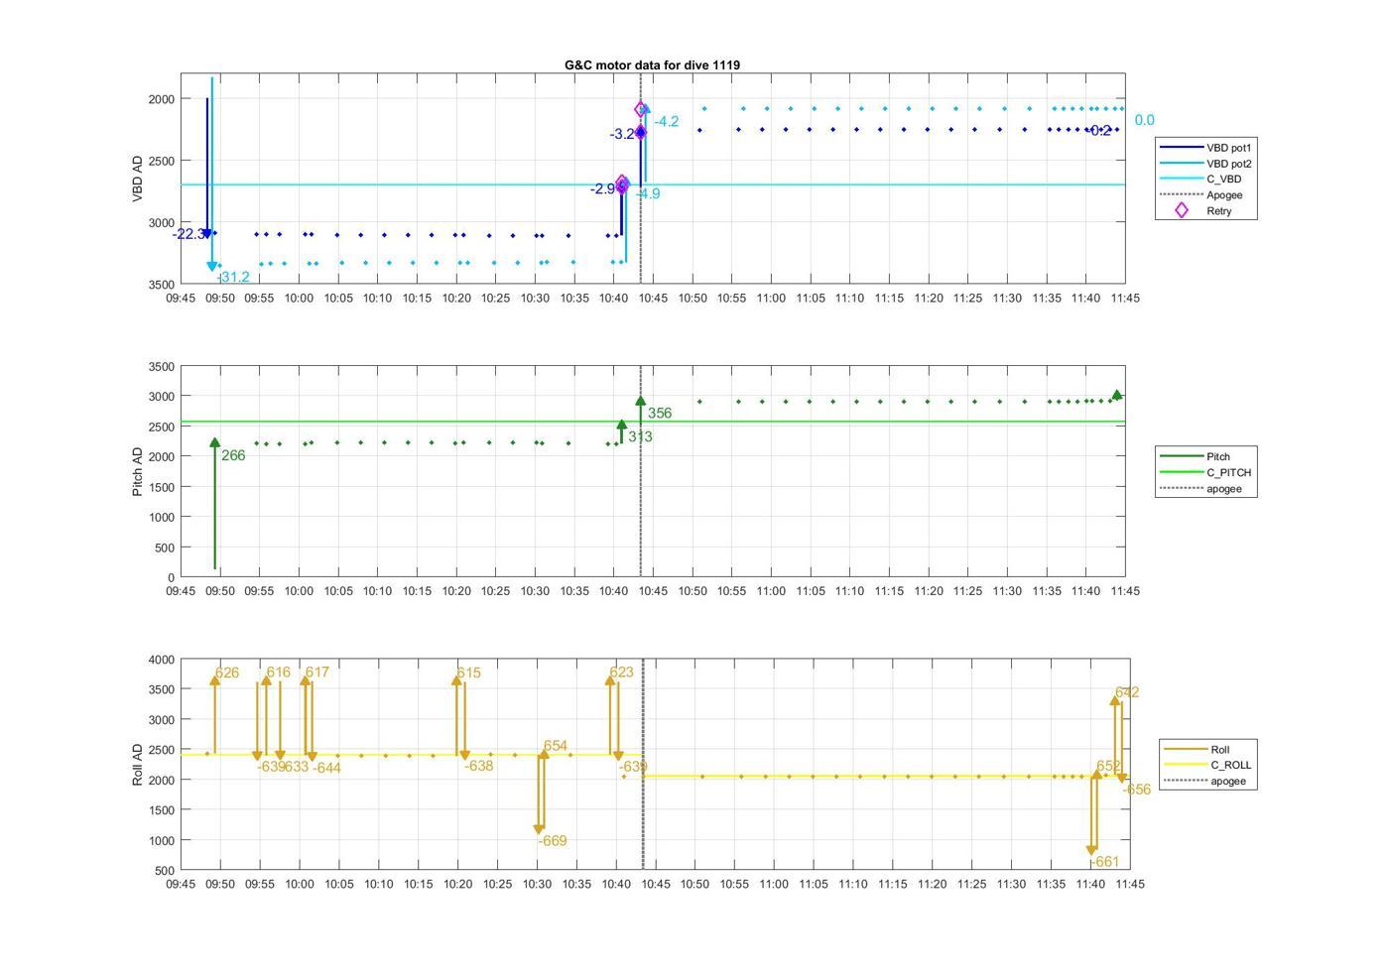Click the '-638' roll data label
1389x978 pixels.
(x=479, y=766)
